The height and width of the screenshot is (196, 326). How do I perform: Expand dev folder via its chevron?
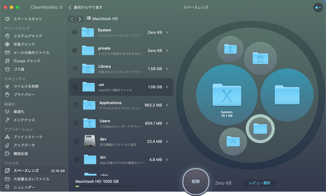point(167,141)
